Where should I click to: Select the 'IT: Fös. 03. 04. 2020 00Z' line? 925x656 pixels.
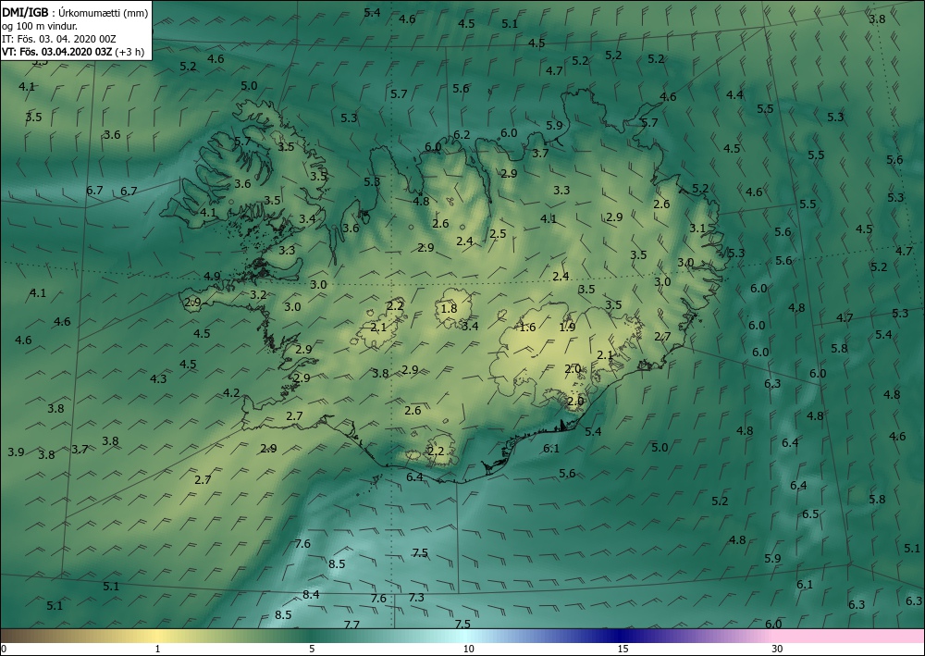coord(59,38)
